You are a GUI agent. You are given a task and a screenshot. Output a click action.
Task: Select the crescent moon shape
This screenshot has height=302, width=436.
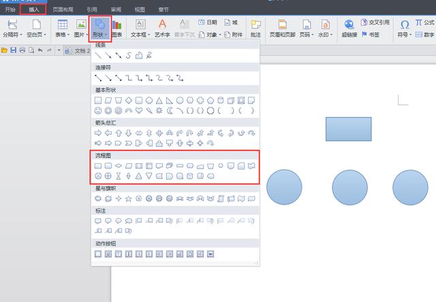(x=170, y=110)
